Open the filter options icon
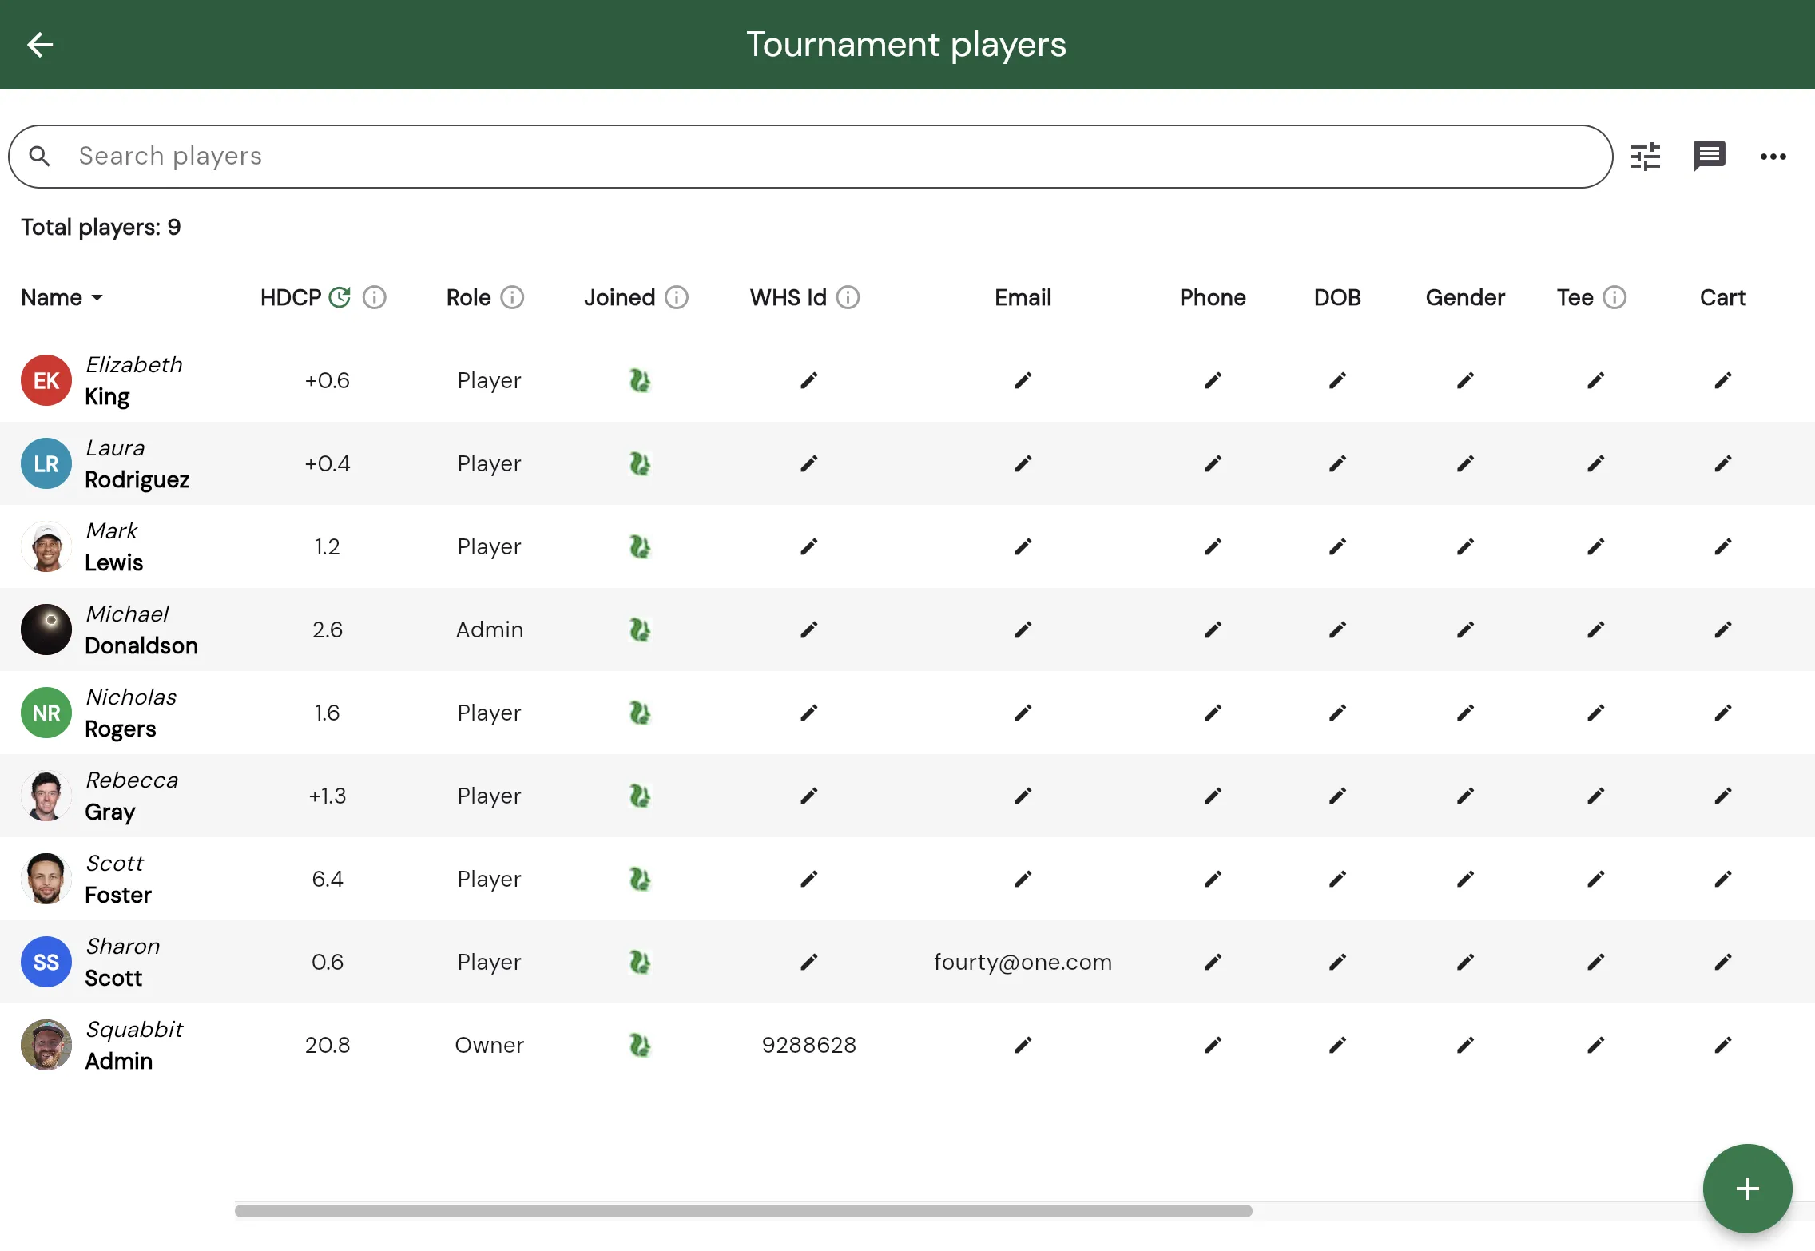Image resolution: width=1815 pixels, height=1251 pixels. pyautogui.click(x=1646, y=156)
